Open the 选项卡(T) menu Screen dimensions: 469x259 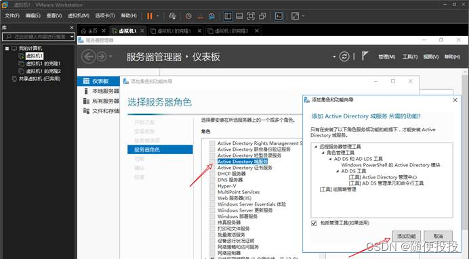click(105, 16)
